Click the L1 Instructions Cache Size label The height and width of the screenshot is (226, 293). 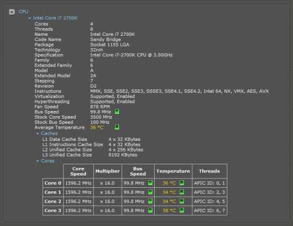[73, 144]
